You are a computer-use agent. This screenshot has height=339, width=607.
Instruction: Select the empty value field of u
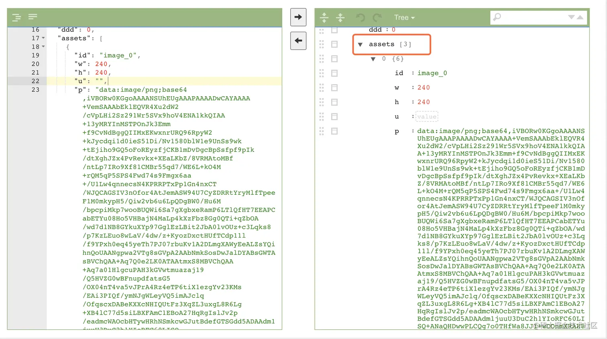tap(427, 117)
